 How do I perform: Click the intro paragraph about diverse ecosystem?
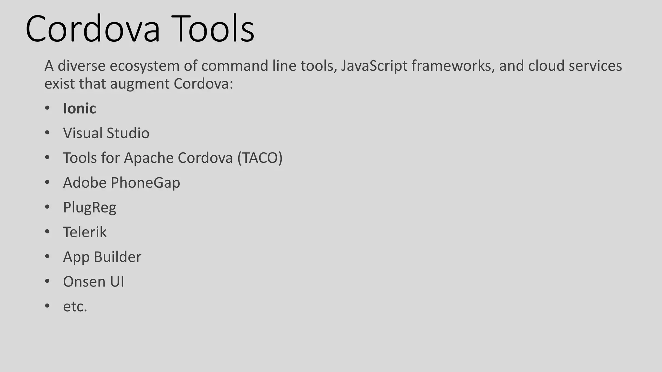tap(333, 75)
